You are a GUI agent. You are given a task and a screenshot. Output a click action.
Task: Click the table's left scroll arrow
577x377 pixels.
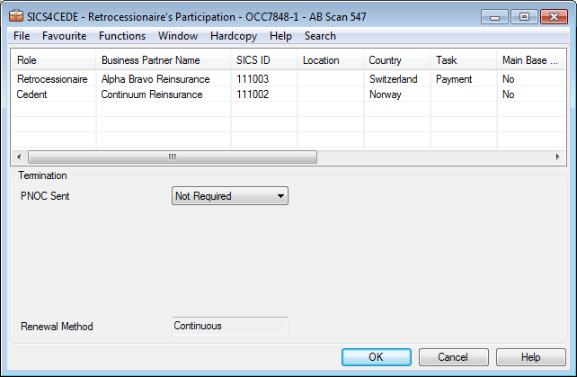pyautogui.click(x=19, y=157)
